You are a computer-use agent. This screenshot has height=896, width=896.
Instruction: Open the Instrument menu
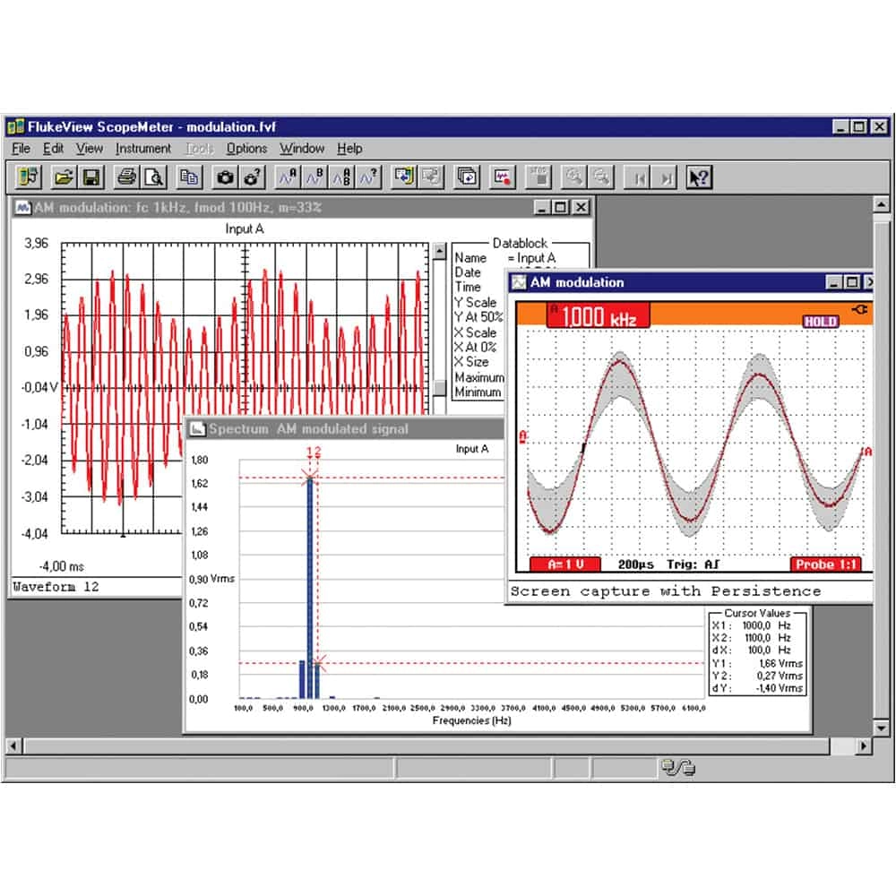coord(143,149)
